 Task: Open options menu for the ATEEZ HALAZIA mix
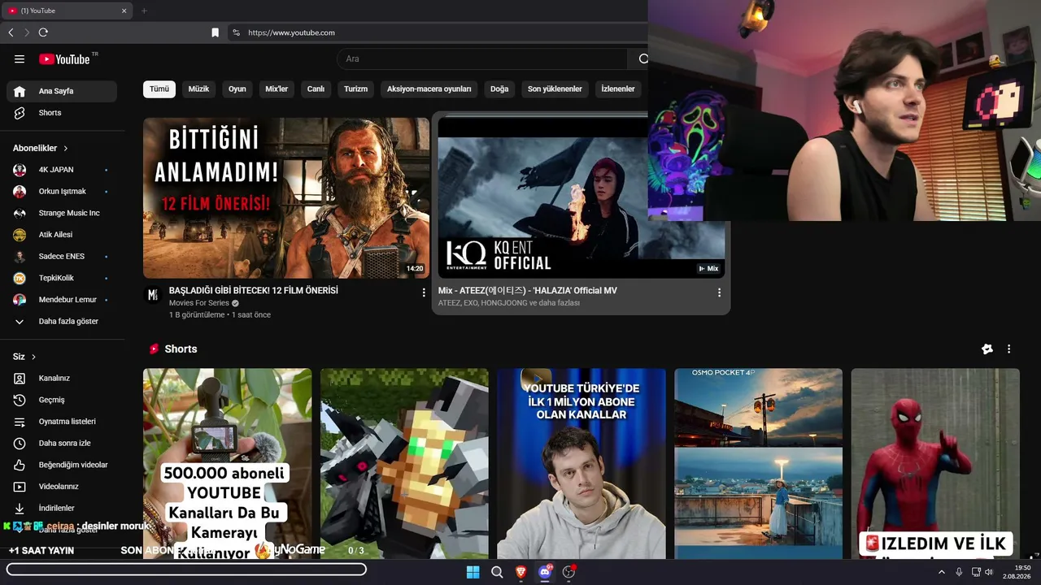click(x=719, y=292)
